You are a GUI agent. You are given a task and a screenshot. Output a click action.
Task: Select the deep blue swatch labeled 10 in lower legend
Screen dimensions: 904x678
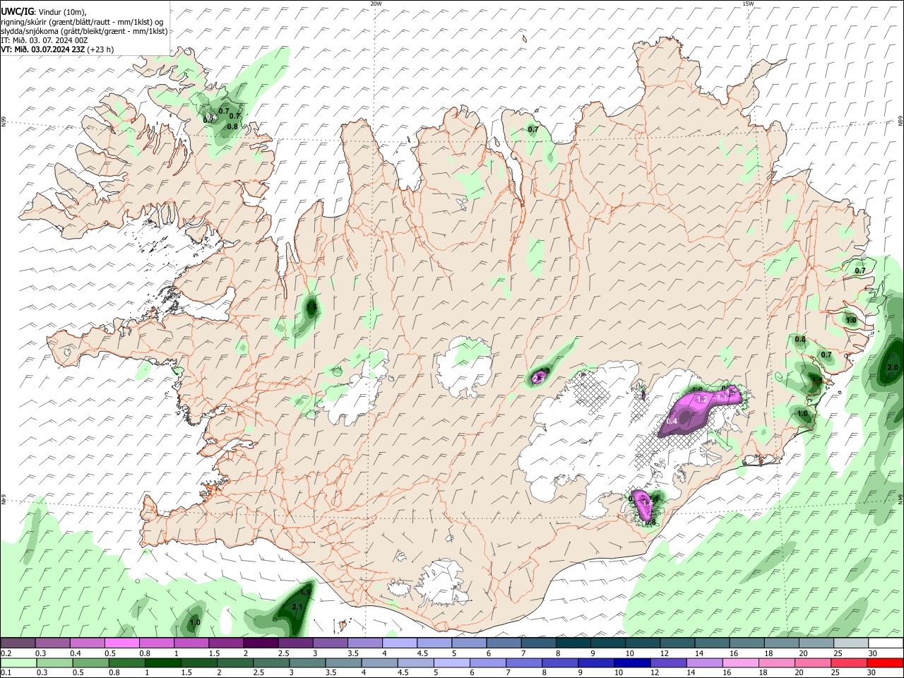(x=631, y=662)
